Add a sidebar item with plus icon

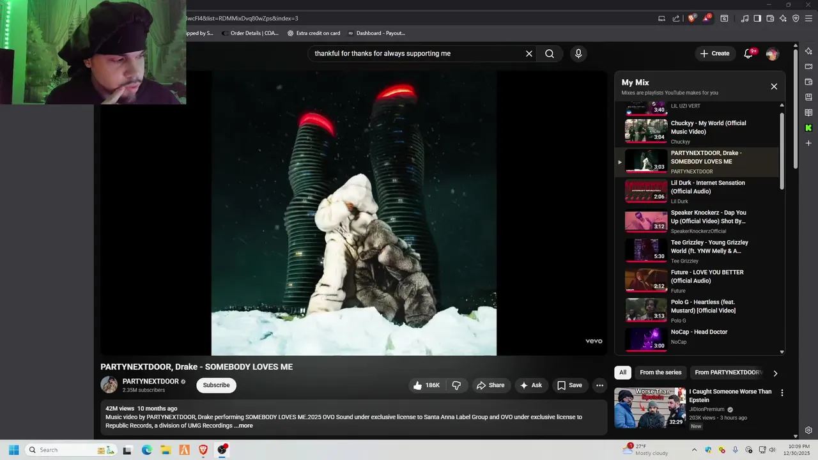(x=808, y=143)
